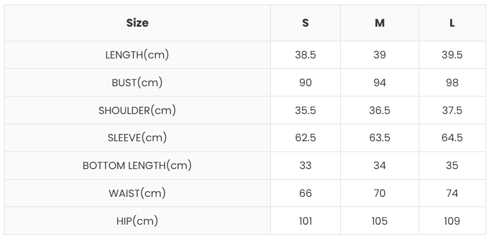Click the BUST(cm) row label
Image resolution: width=489 pixels, height=240 pixels.
pos(137,83)
